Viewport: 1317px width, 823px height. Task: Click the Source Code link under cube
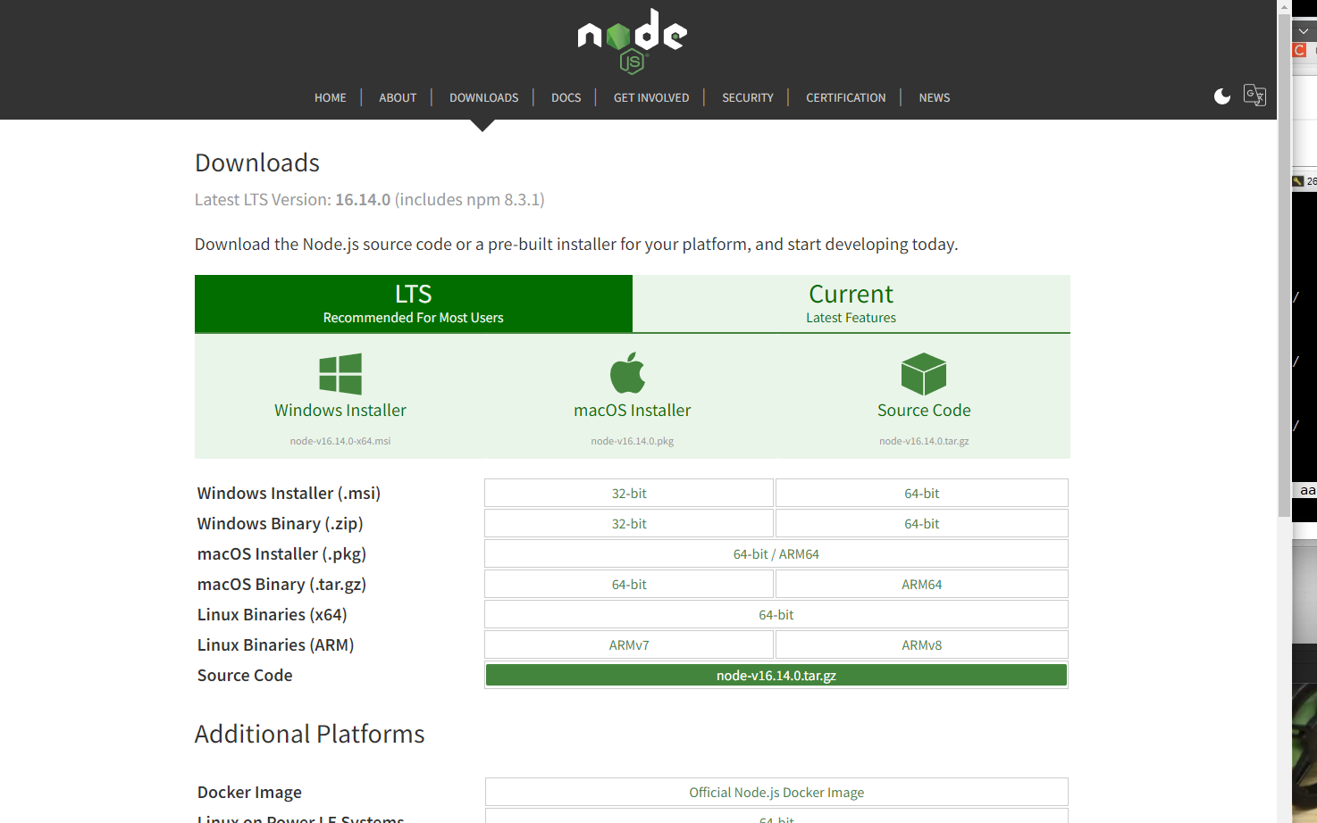click(924, 411)
